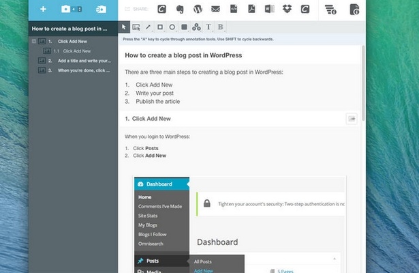Click the camera screenshot capture icon
This screenshot has height=273, width=419.
[x=65, y=10]
